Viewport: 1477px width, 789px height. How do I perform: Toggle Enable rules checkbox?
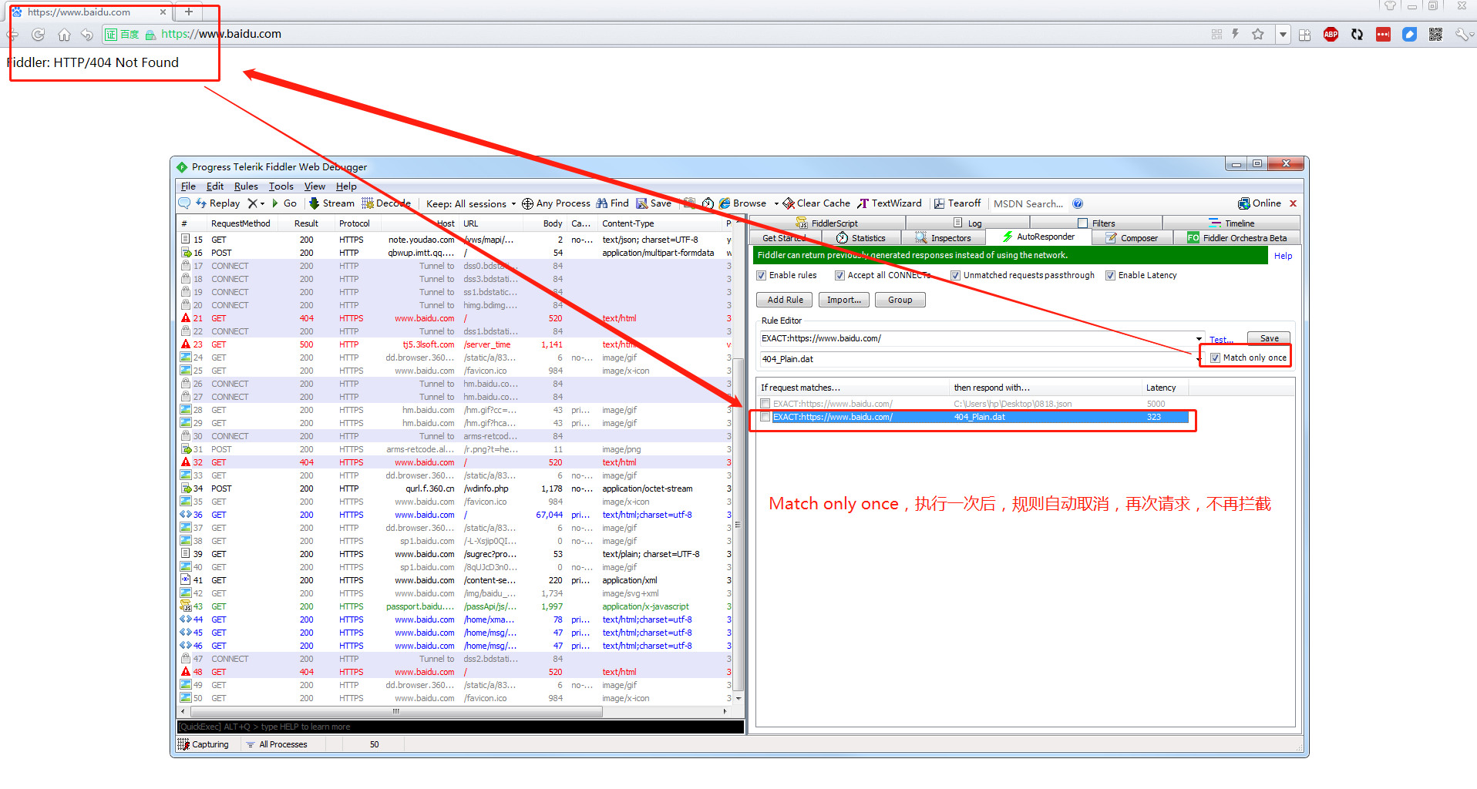click(x=762, y=275)
